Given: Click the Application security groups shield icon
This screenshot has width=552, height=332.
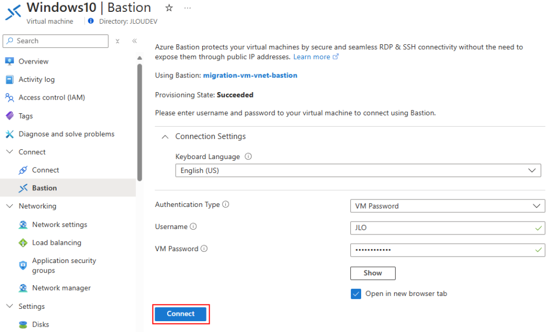Looking at the screenshot, I should click(23, 266).
